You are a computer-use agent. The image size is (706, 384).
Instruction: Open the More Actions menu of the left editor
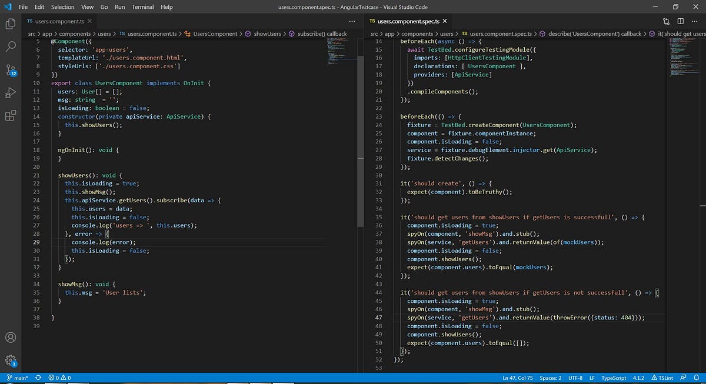coord(352,21)
